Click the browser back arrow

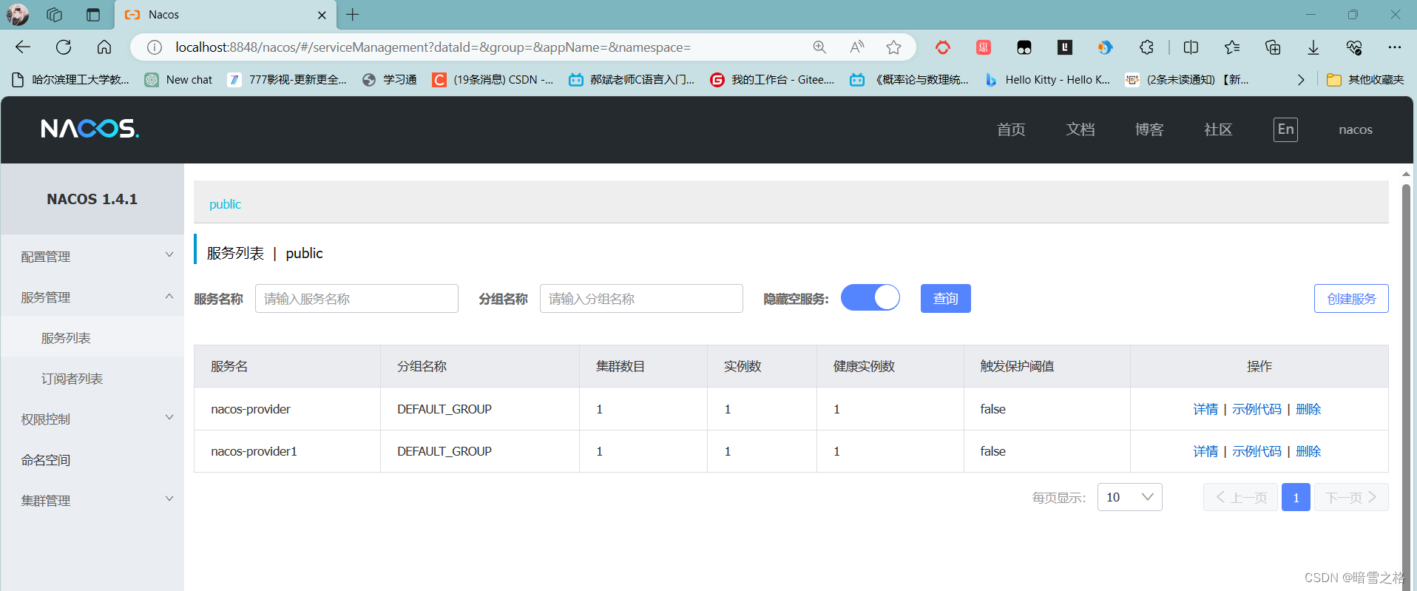pos(23,47)
